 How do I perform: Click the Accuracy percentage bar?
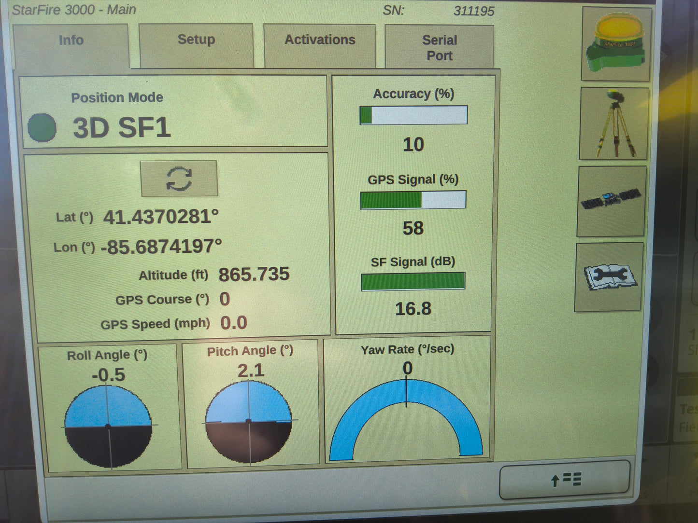pyautogui.click(x=413, y=114)
